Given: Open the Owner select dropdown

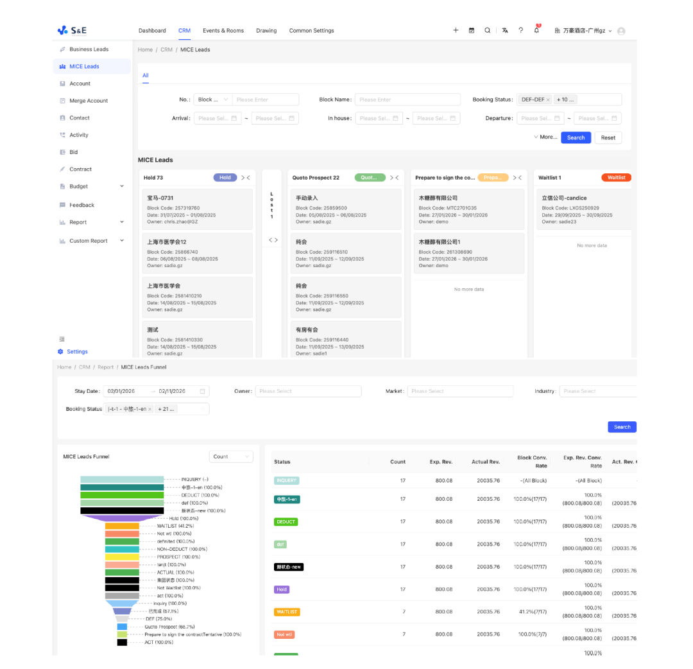Looking at the screenshot, I should click(308, 391).
